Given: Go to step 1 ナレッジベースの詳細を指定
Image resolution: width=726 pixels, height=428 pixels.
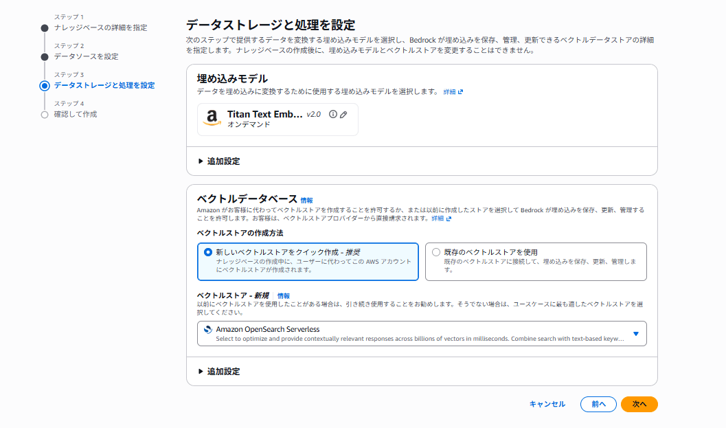Looking at the screenshot, I should (100, 27).
